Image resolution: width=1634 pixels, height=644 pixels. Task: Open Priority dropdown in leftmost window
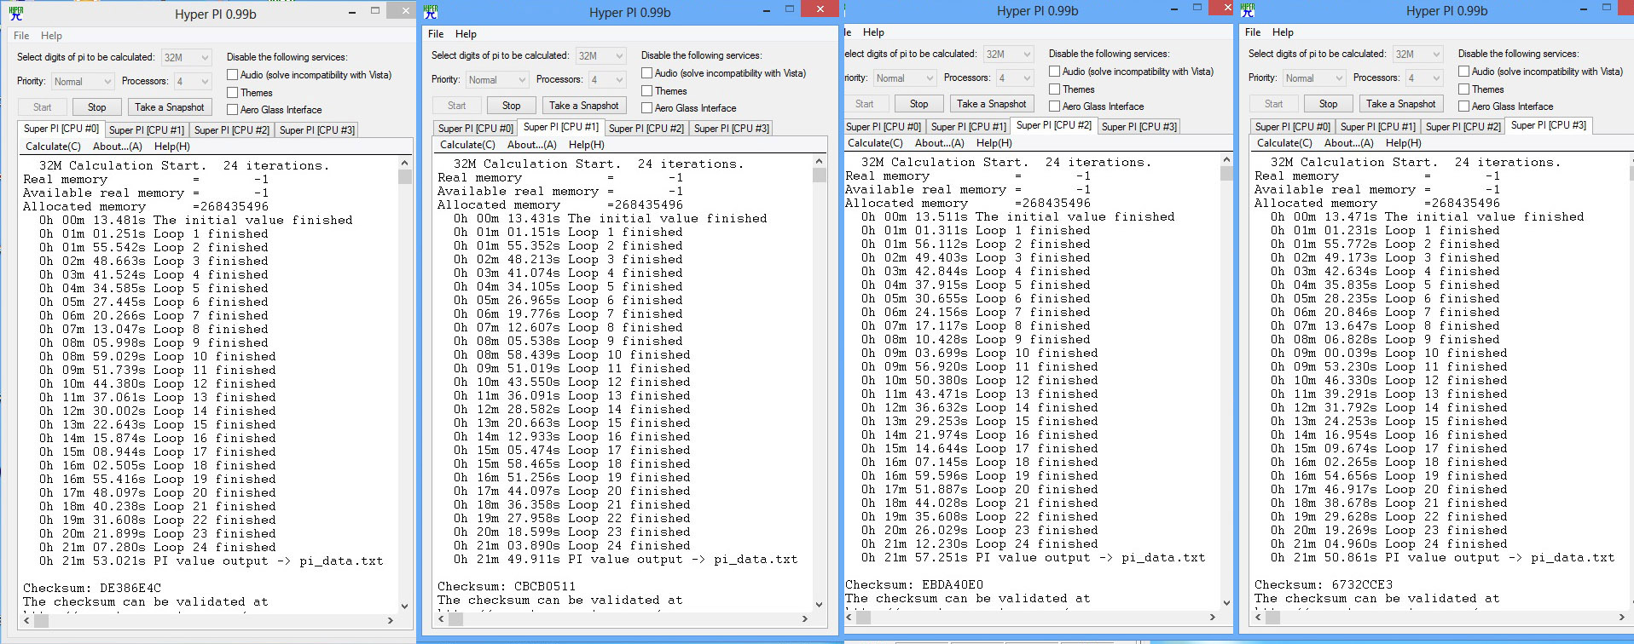click(x=82, y=82)
